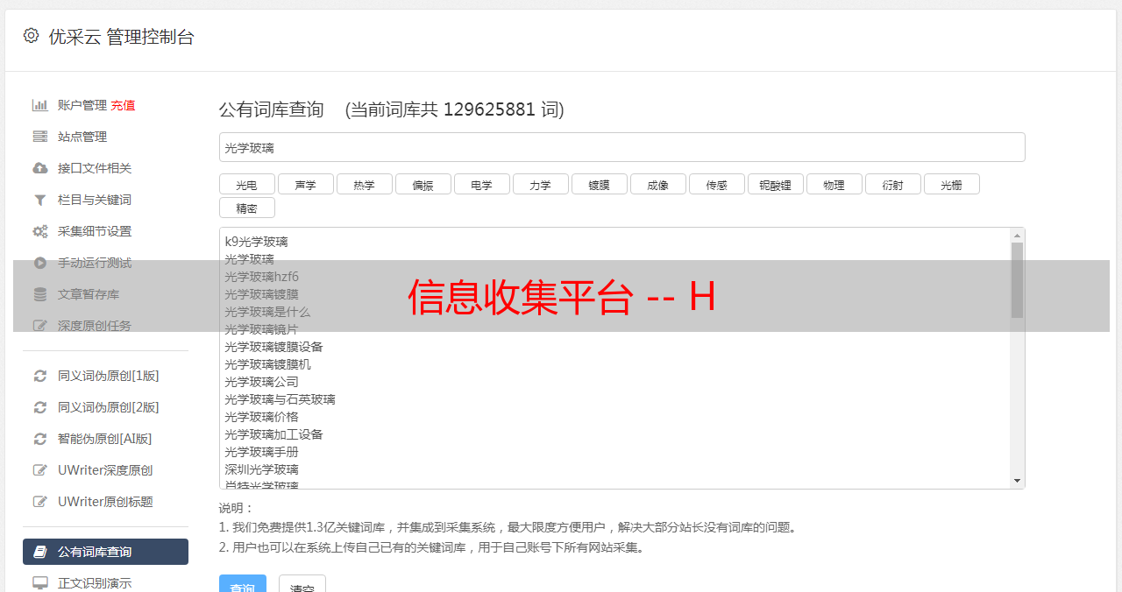
Task: Select the 衍射 tag
Action: [x=892, y=184]
